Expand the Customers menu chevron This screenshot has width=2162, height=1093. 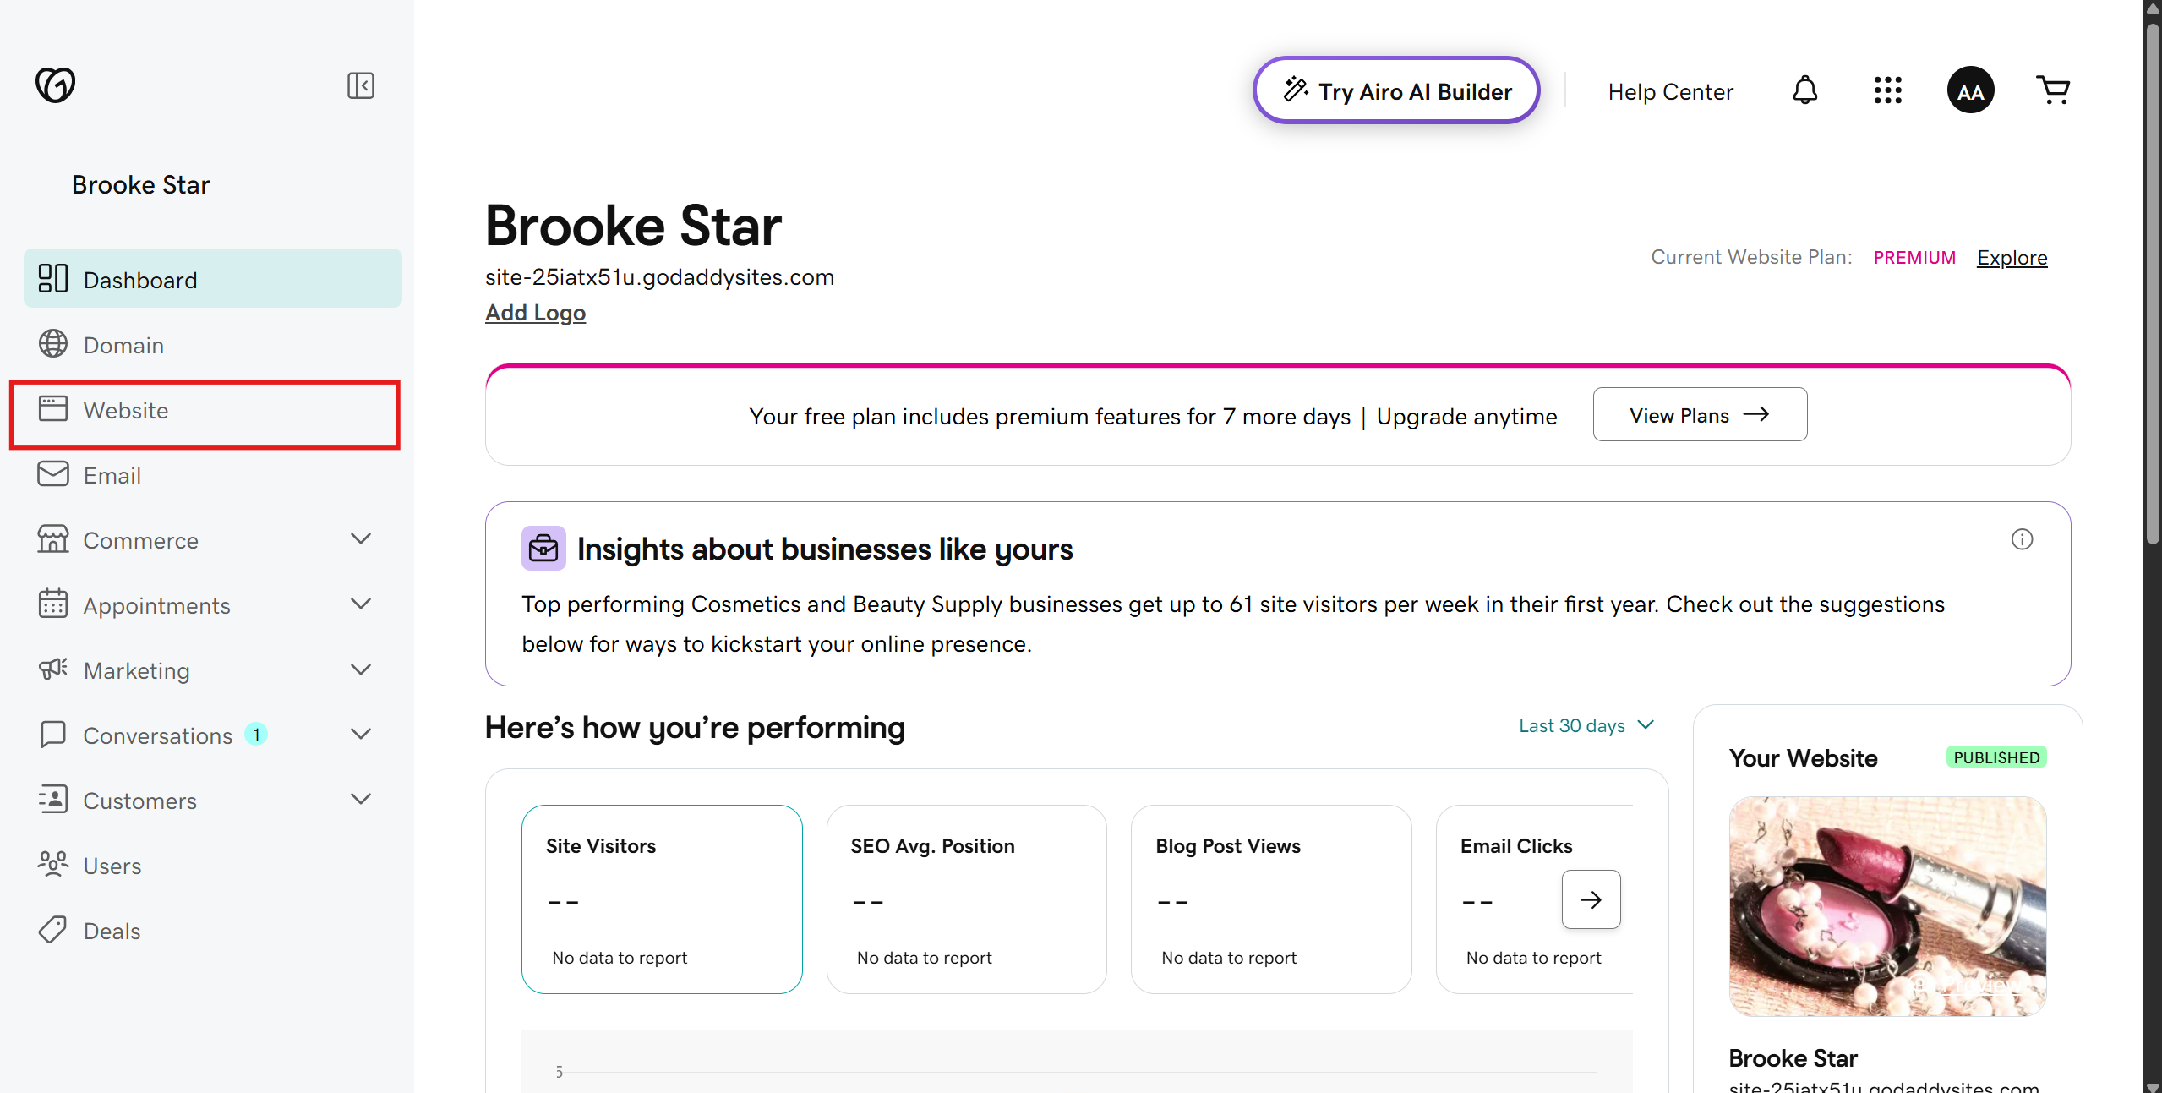point(361,800)
